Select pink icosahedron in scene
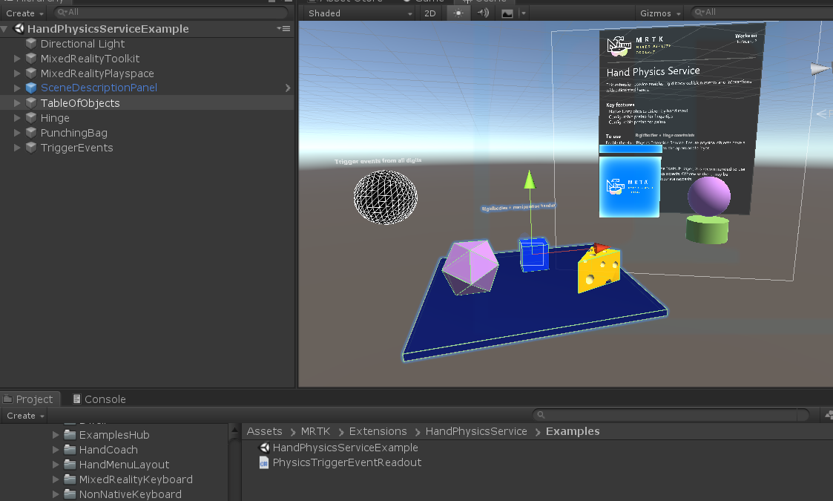Image resolution: width=833 pixels, height=501 pixels. point(470,267)
